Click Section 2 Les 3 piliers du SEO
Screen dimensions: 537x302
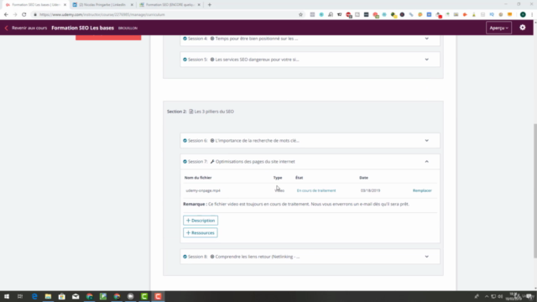pyautogui.click(x=214, y=112)
